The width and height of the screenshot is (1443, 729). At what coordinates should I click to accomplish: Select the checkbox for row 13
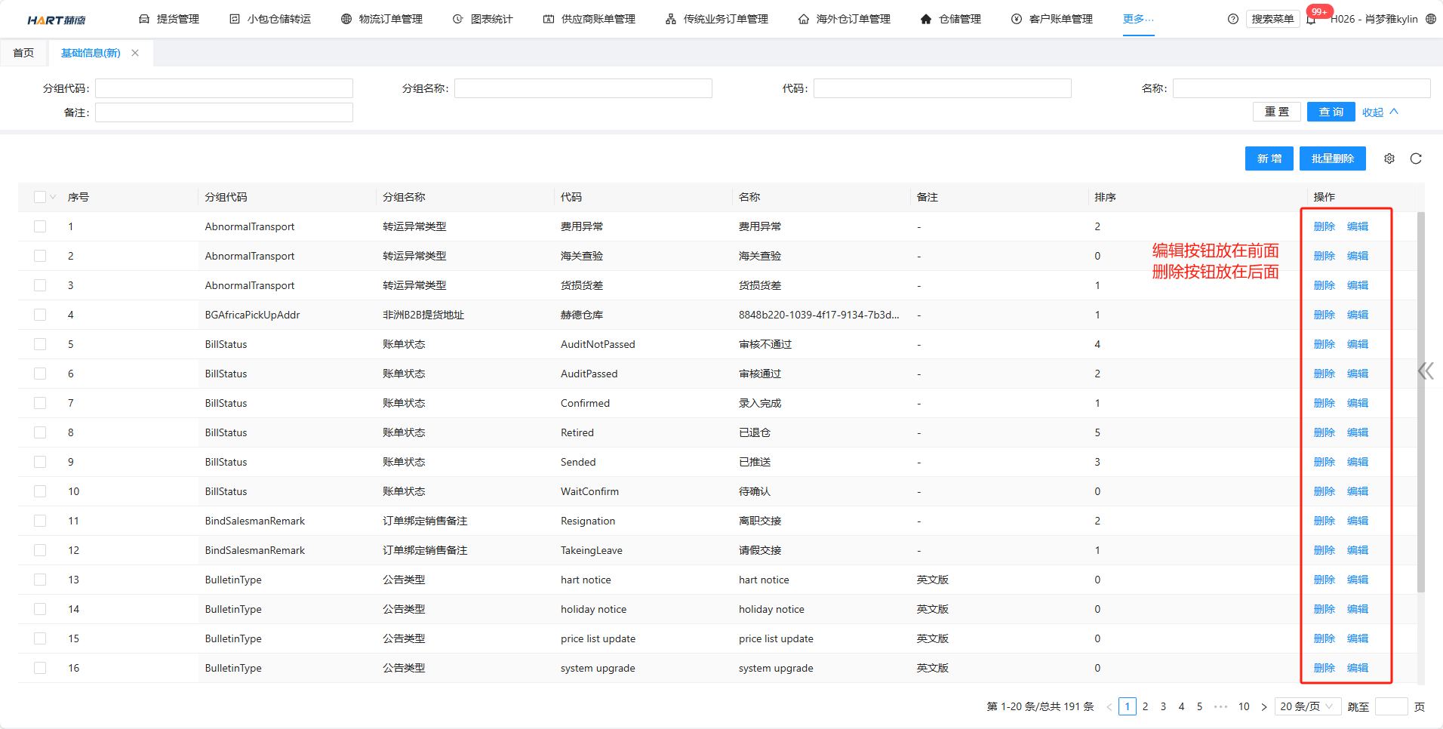click(40, 580)
